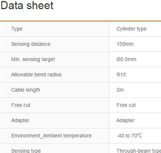Select the "Cable length" label

point(25,90)
